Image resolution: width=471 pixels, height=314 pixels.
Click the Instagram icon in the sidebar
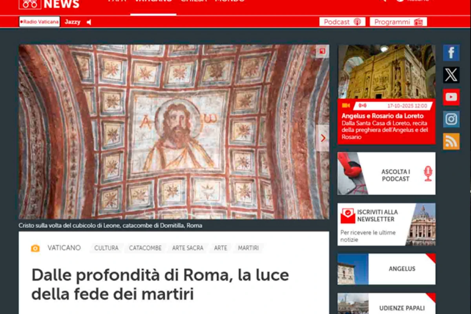pyautogui.click(x=451, y=119)
